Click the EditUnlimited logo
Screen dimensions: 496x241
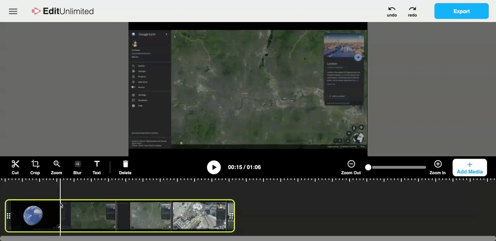click(x=63, y=11)
